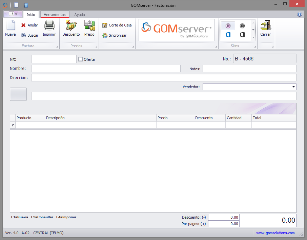307x240 pixels.
Task: Expand the Skins gallery list
Action: 253,37
